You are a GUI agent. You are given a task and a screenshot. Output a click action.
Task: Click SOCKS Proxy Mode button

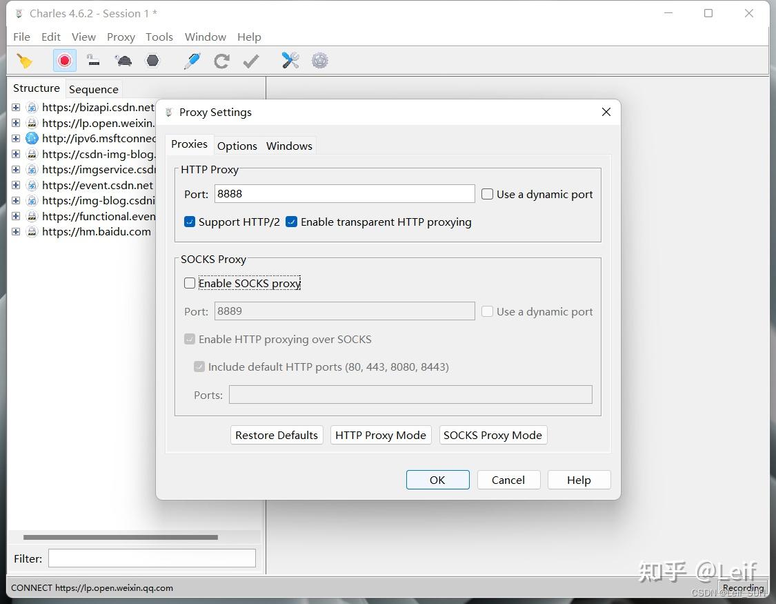tap(493, 435)
